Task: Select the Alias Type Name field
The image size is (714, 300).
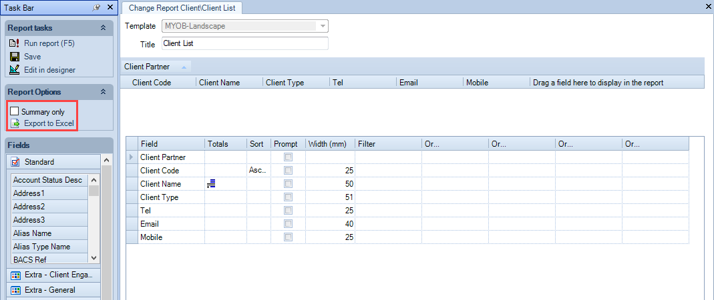Action: coord(49,247)
